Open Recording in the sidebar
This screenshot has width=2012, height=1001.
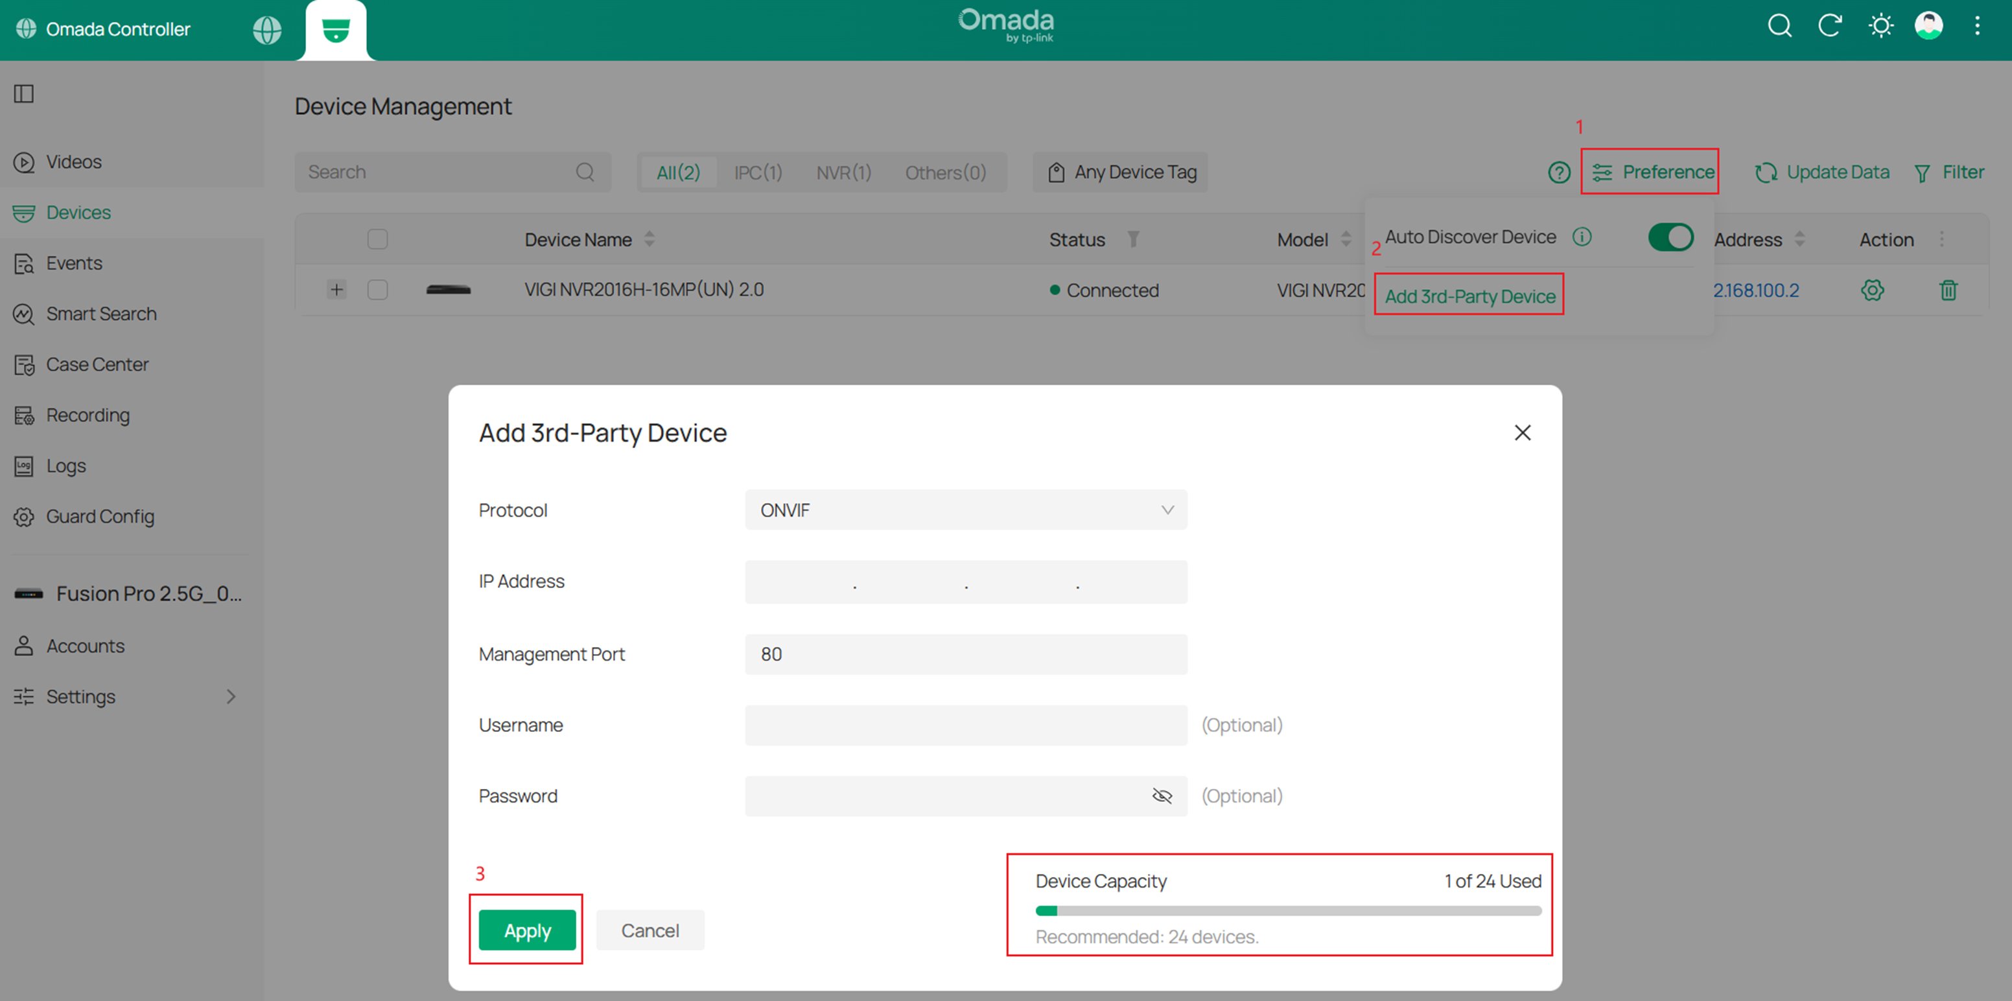point(131,415)
